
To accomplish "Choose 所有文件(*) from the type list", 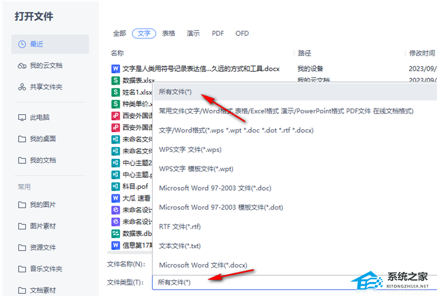I will coord(295,92).
